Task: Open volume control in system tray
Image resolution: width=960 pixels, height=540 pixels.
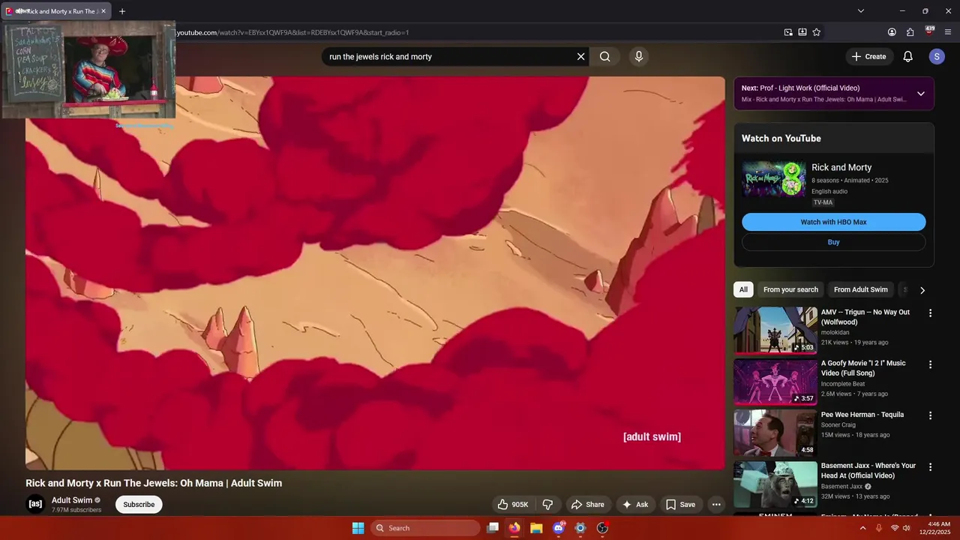Action: [x=907, y=528]
